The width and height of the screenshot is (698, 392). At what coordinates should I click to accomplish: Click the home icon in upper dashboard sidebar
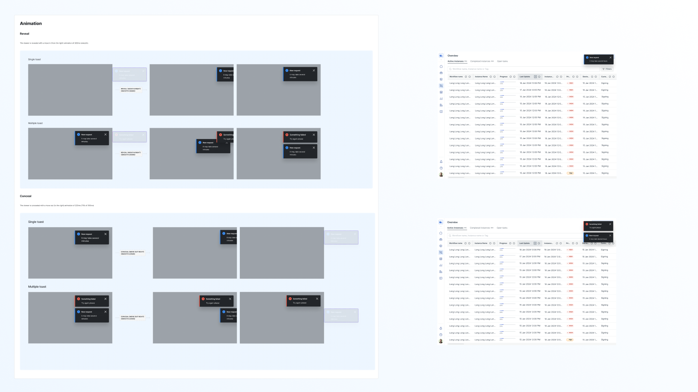[x=441, y=66]
